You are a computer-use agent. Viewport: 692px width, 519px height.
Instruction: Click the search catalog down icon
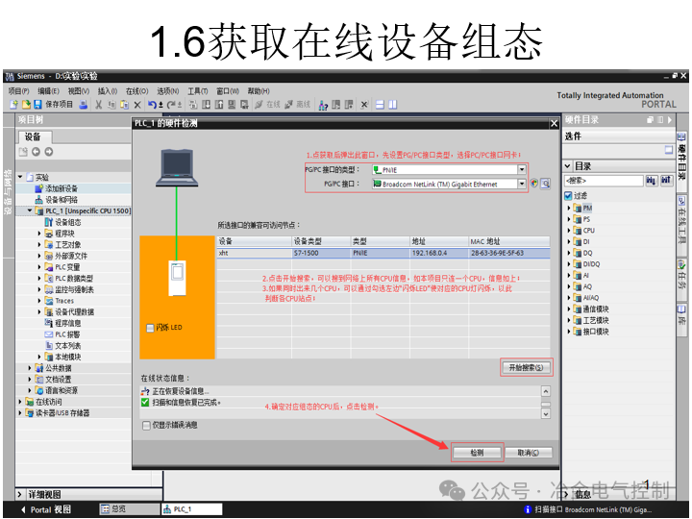(651, 180)
